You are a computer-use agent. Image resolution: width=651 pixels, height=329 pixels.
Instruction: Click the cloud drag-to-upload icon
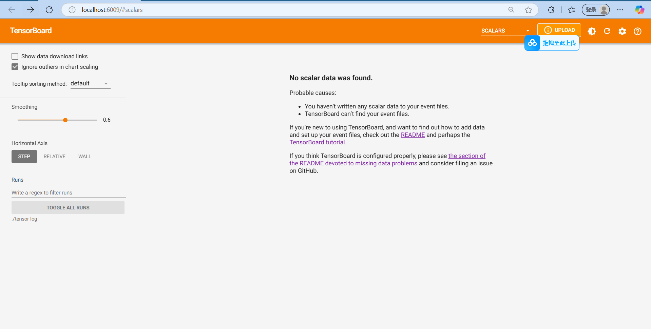click(532, 43)
